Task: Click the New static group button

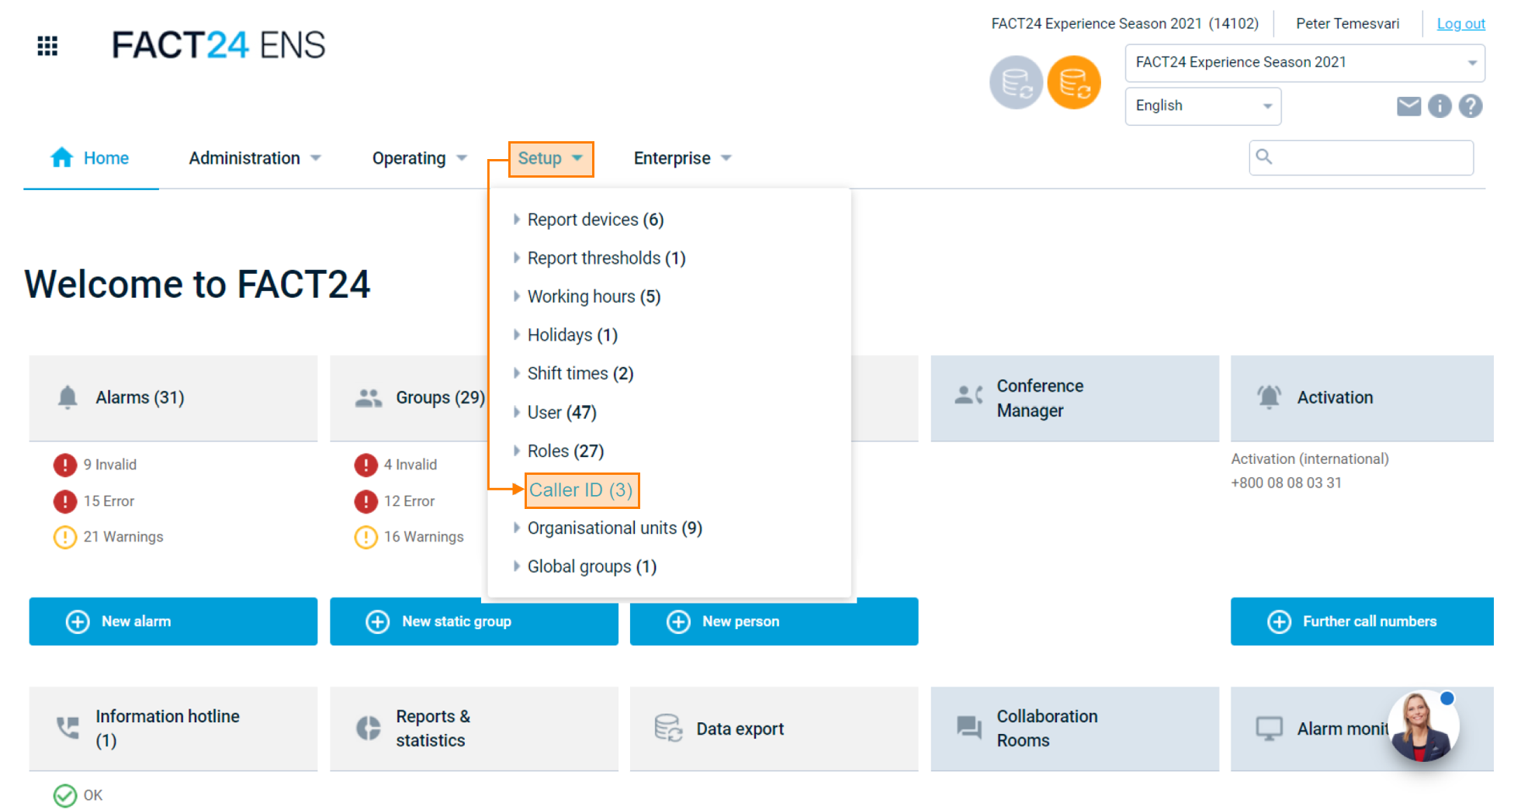Action: pyautogui.click(x=473, y=621)
